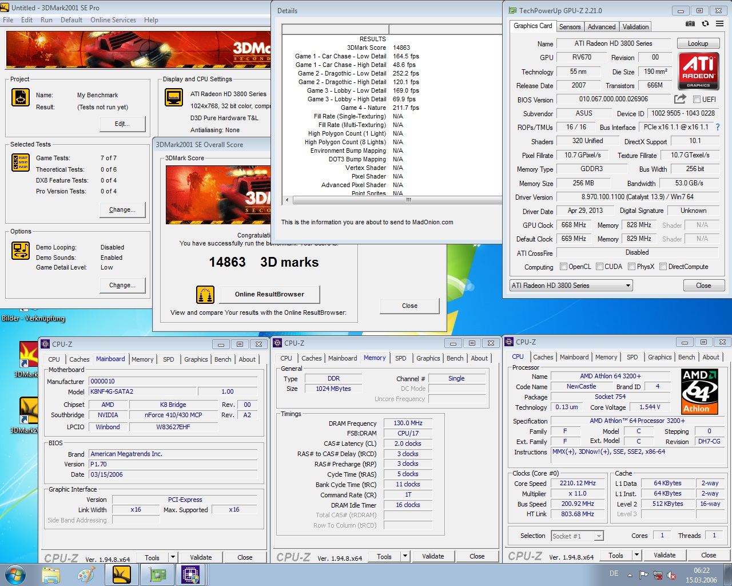
Task: Open the Default menu in 3DMark2001
Action: pos(71,20)
